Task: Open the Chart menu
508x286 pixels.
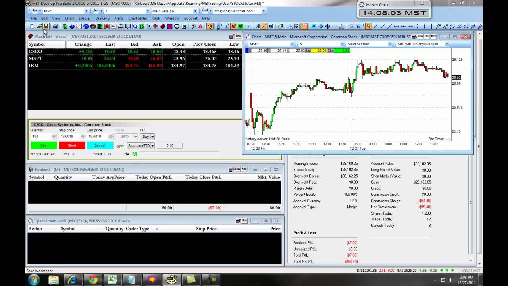Action: [x=69, y=18]
